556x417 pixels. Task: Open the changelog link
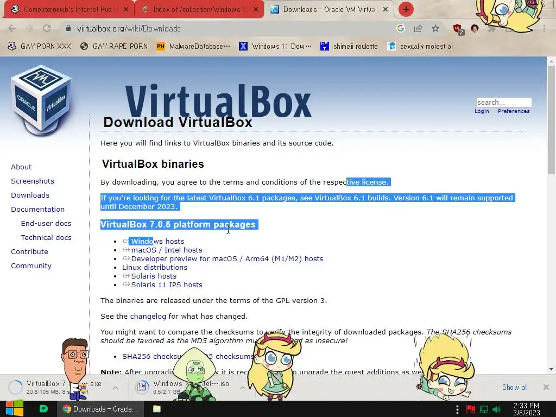coord(148,317)
